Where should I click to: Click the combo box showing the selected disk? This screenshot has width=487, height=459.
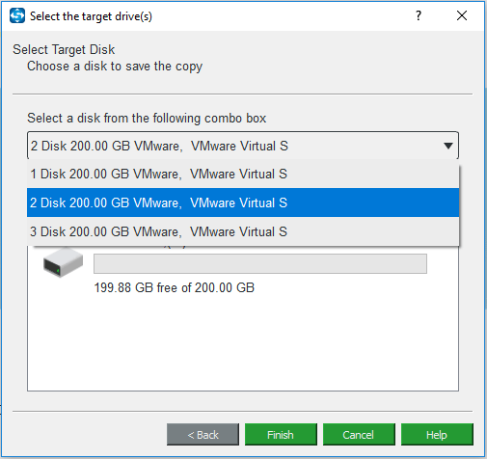click(243, 146)
